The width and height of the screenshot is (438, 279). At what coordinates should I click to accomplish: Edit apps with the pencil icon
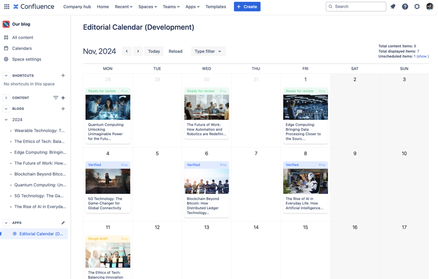(63, 223)
